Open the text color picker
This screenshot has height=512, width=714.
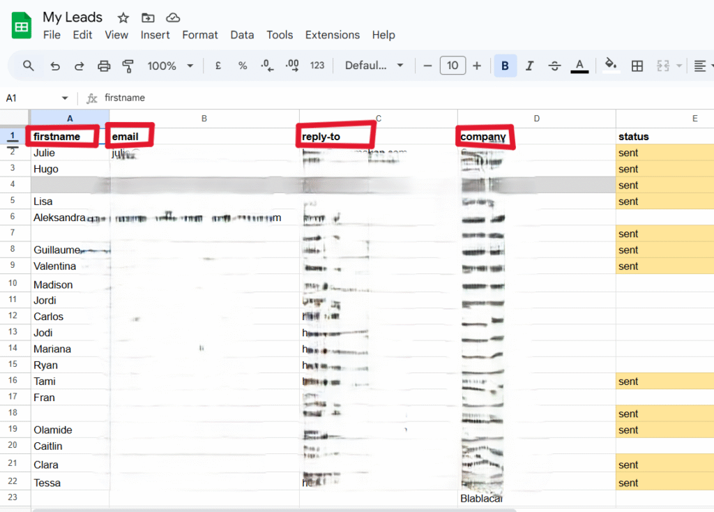[579, 65]
